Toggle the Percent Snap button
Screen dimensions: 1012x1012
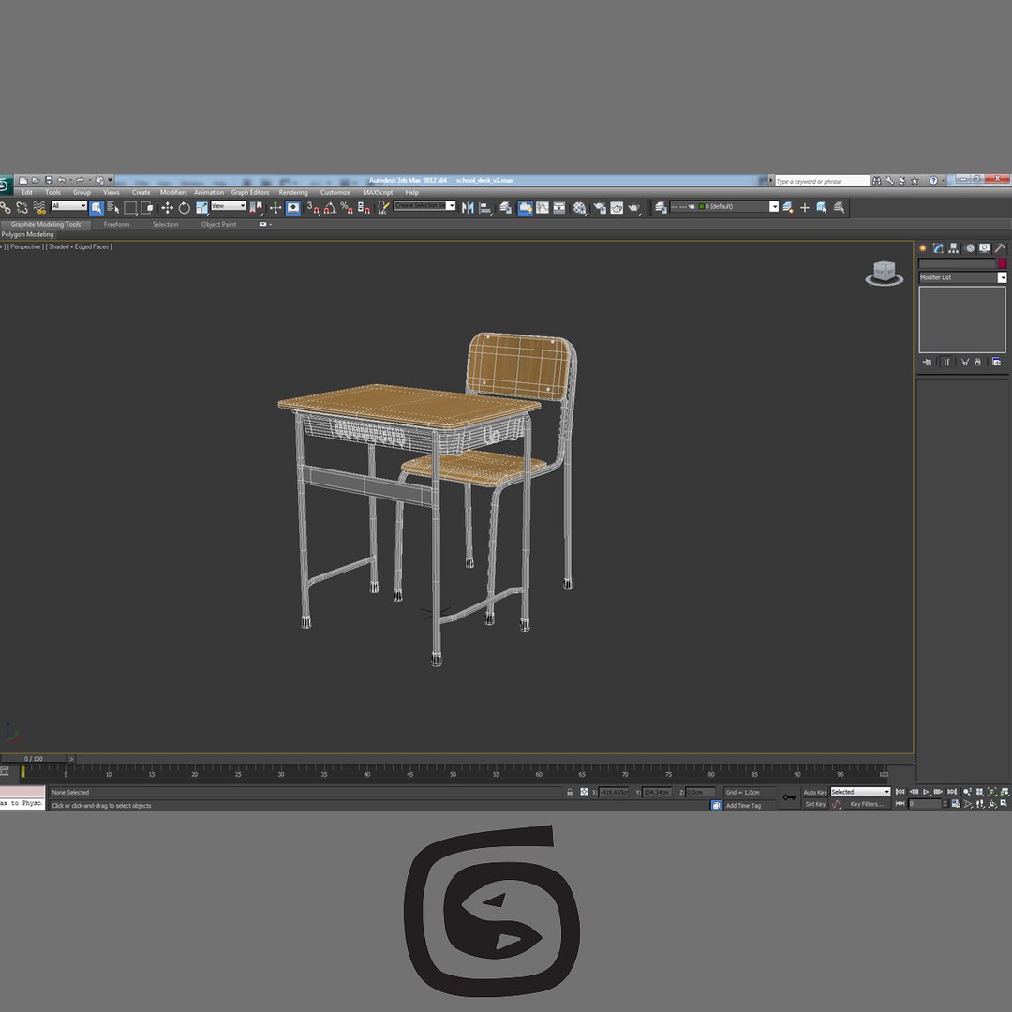click(x=347, y=208)
